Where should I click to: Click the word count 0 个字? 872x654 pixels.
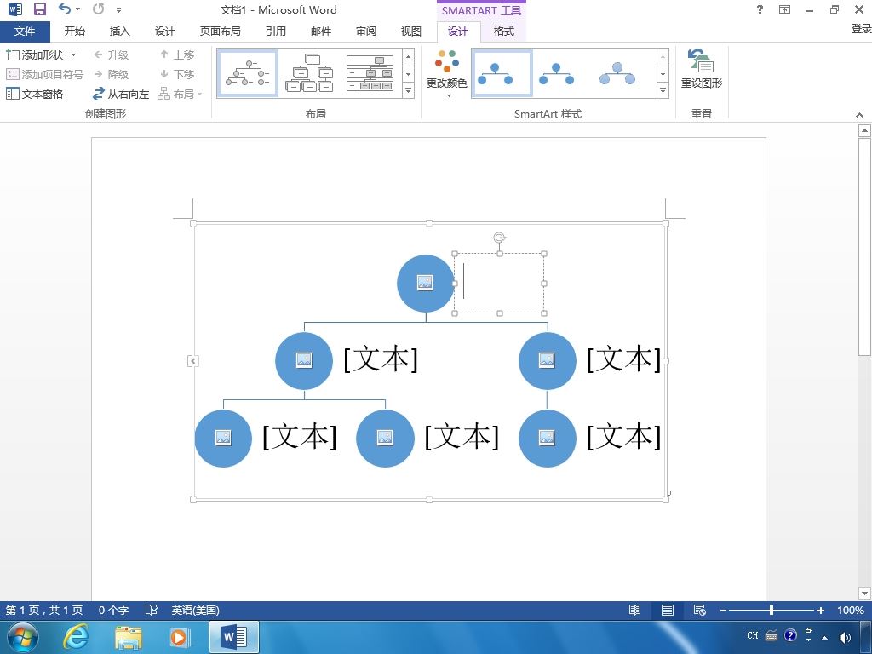coord(113,610)
